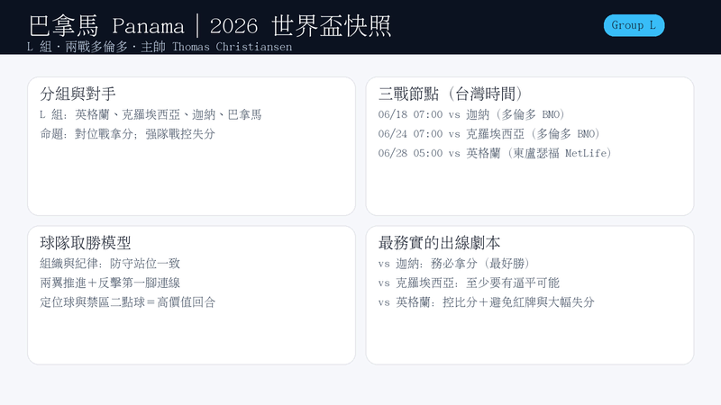Select the line vs 迦納：務必拿分（最好勝）
The image size is (721, 405).
[x=454, y=264]
